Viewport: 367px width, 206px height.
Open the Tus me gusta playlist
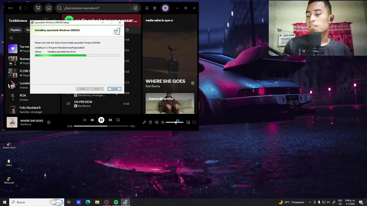point(19,49)
